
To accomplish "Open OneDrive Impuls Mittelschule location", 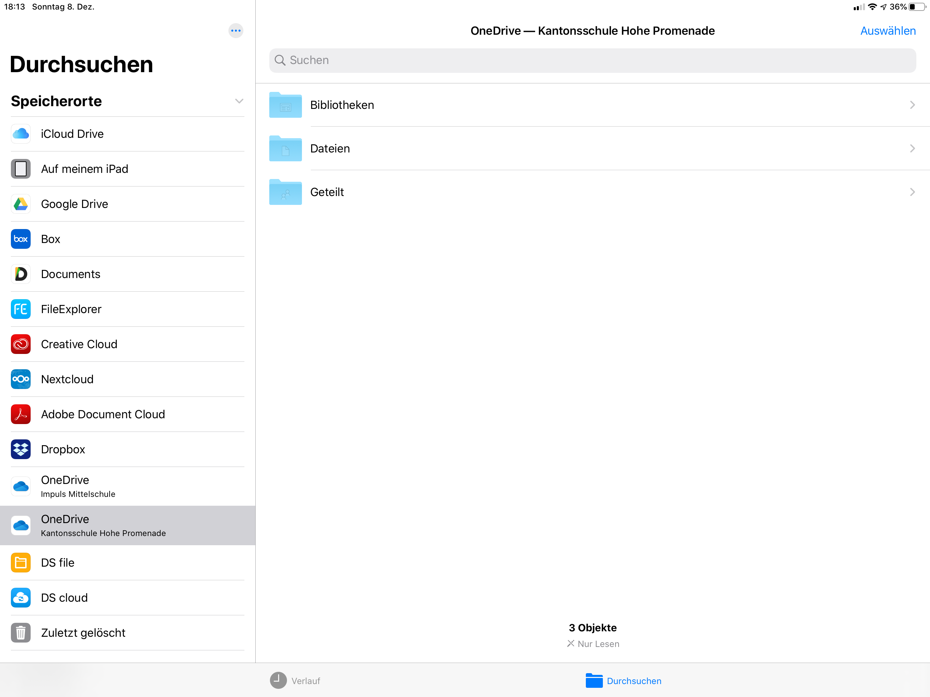I will [78, 486].
